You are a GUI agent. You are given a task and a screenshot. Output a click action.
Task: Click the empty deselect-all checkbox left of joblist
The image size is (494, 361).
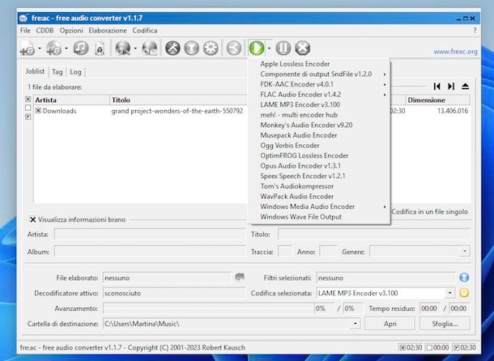[28, 108]
